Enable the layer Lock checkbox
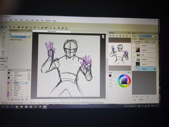The height and width of the screenshot is (127, 169). pyautogui.click(x=151, y=42)
